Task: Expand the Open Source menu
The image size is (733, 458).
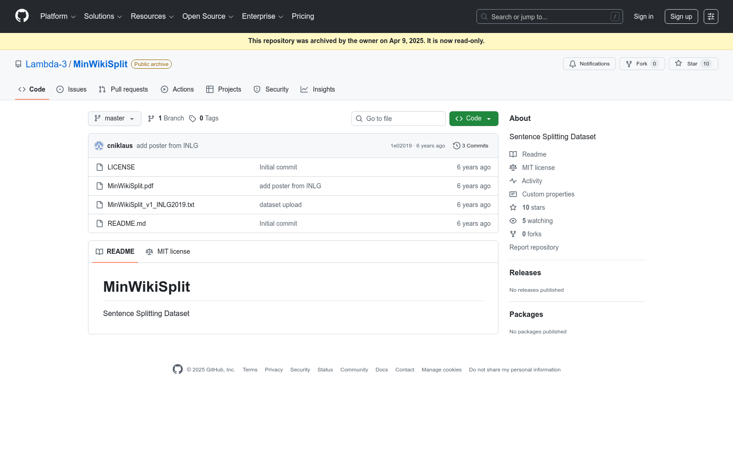Action: click(x=208, y=16)
